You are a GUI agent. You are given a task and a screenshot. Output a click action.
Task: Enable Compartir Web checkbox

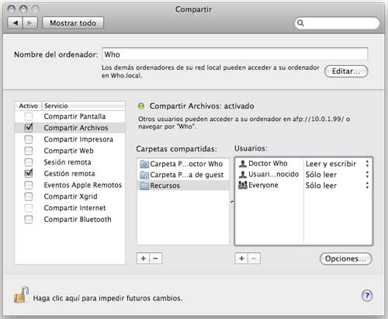coord(29,151)
